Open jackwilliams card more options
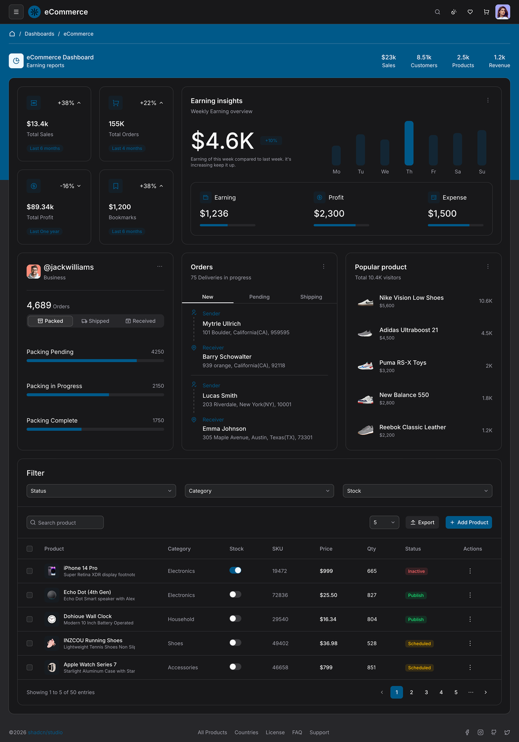Screen dimensions: 519x742 pos(160,266)
